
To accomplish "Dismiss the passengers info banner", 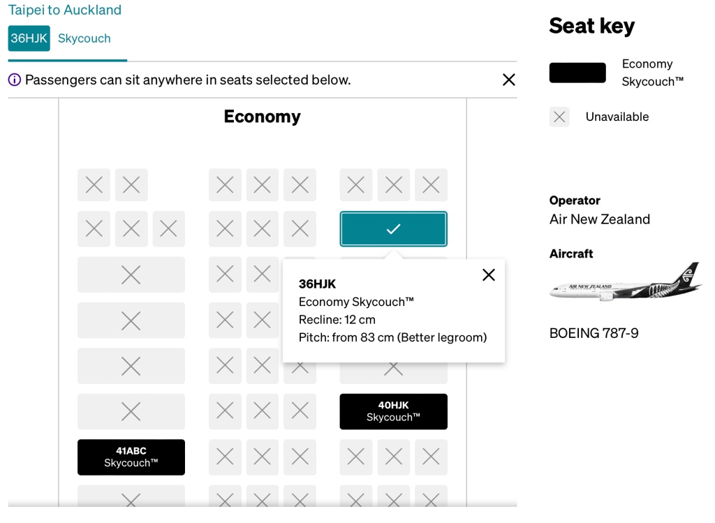I will (x=508, y=80).
